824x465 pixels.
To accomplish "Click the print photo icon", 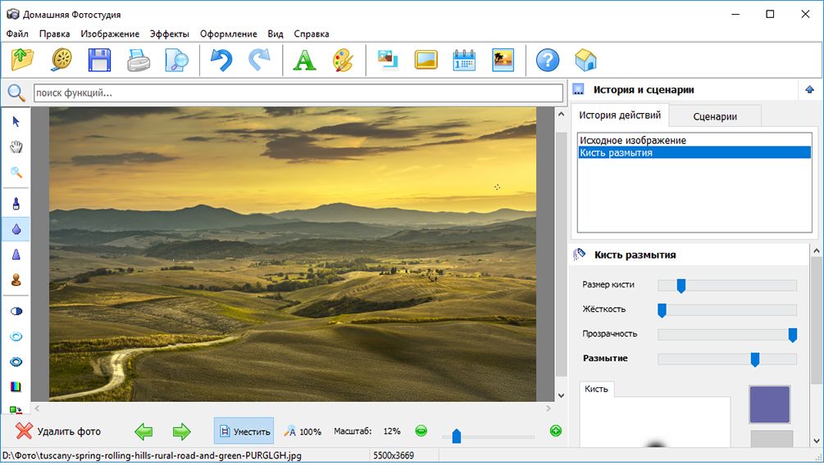I will [139, 60].
